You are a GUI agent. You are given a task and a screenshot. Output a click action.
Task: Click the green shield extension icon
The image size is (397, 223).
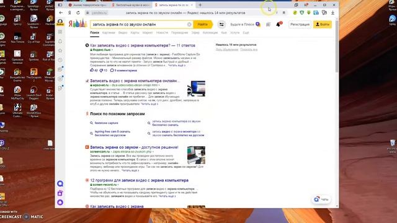point(302,12)
